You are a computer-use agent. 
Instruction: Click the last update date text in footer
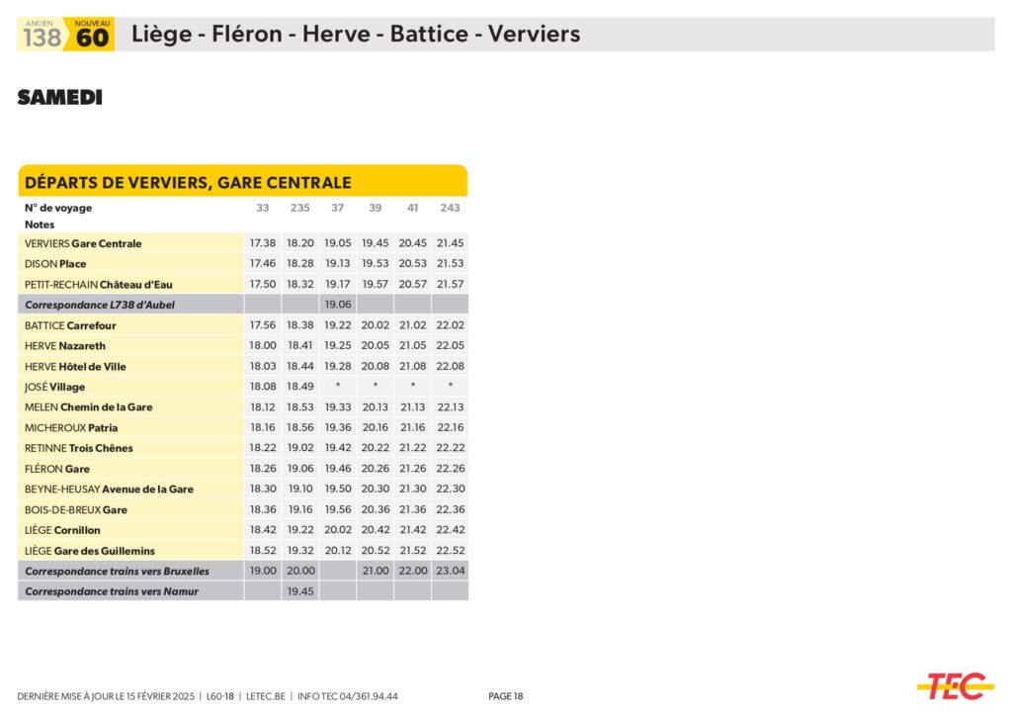click(108, 696)
